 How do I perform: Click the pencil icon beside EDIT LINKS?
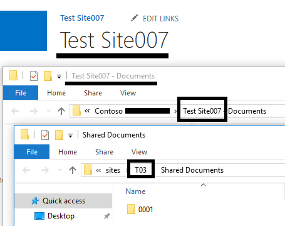coord(134,18)
